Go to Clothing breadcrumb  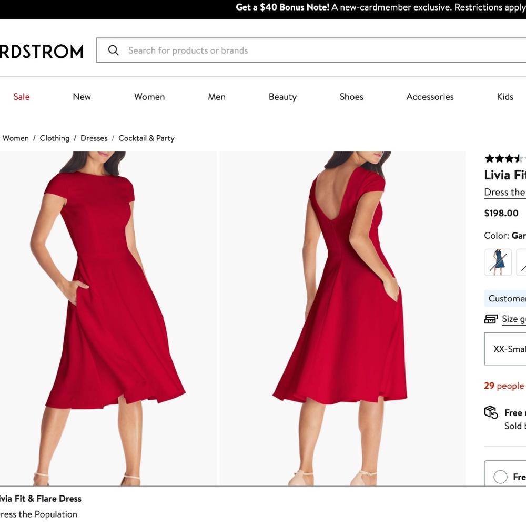pos(54,138)
